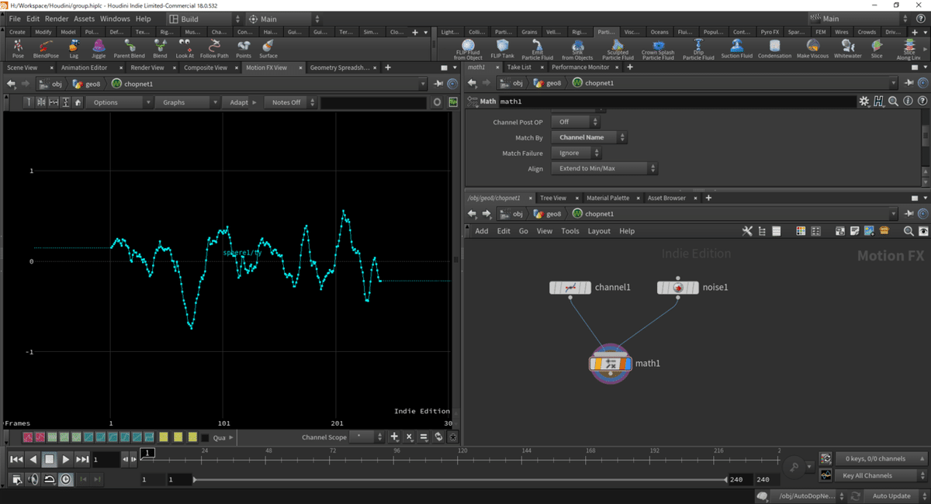Image resolution: width=931 pixels, height=504 pixels.
Task: Open network editor wrench tools icon
Action: tap(747, 231)
